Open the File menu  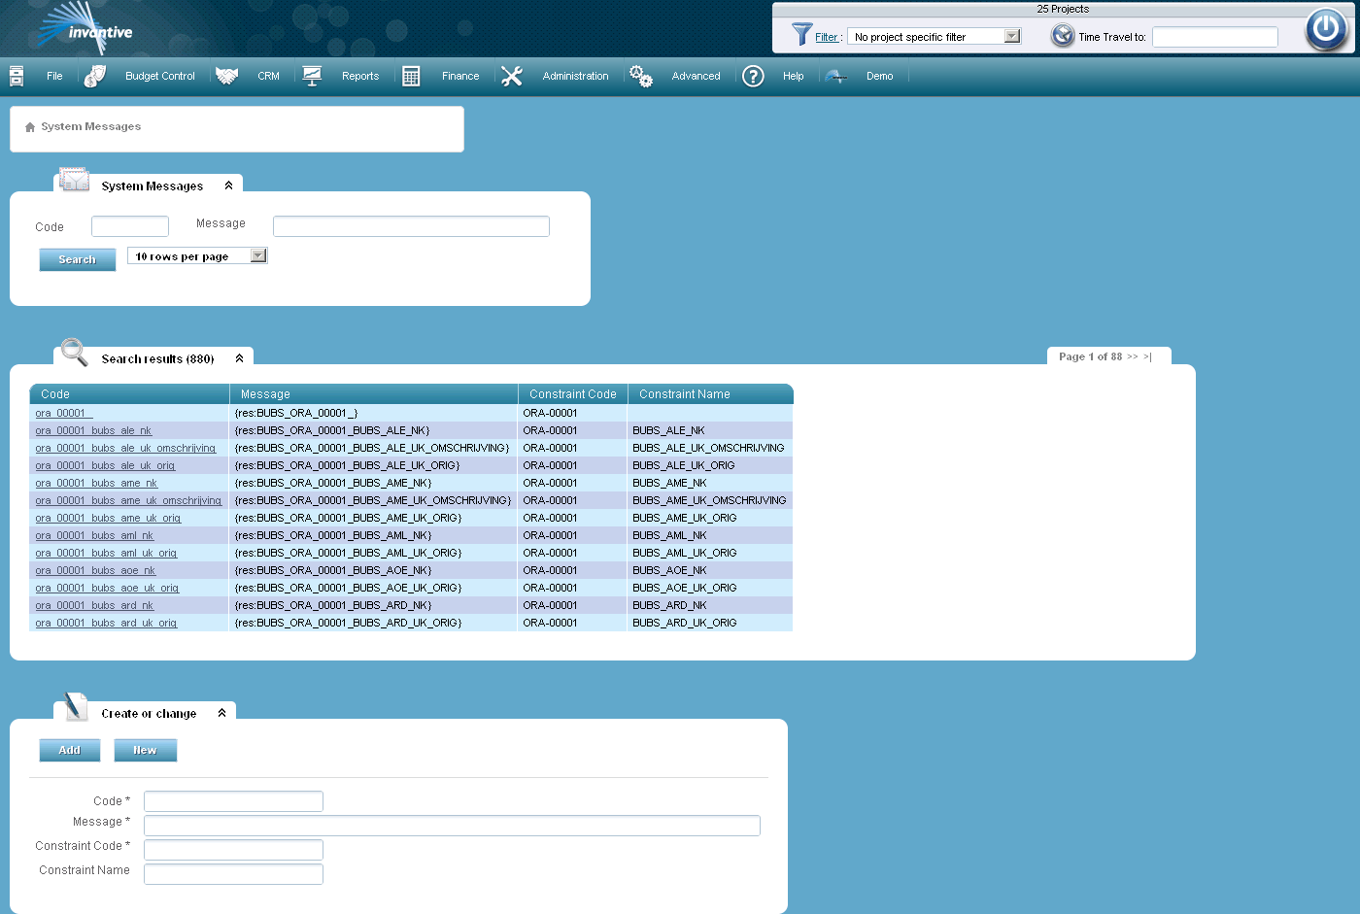coord(54,76)
